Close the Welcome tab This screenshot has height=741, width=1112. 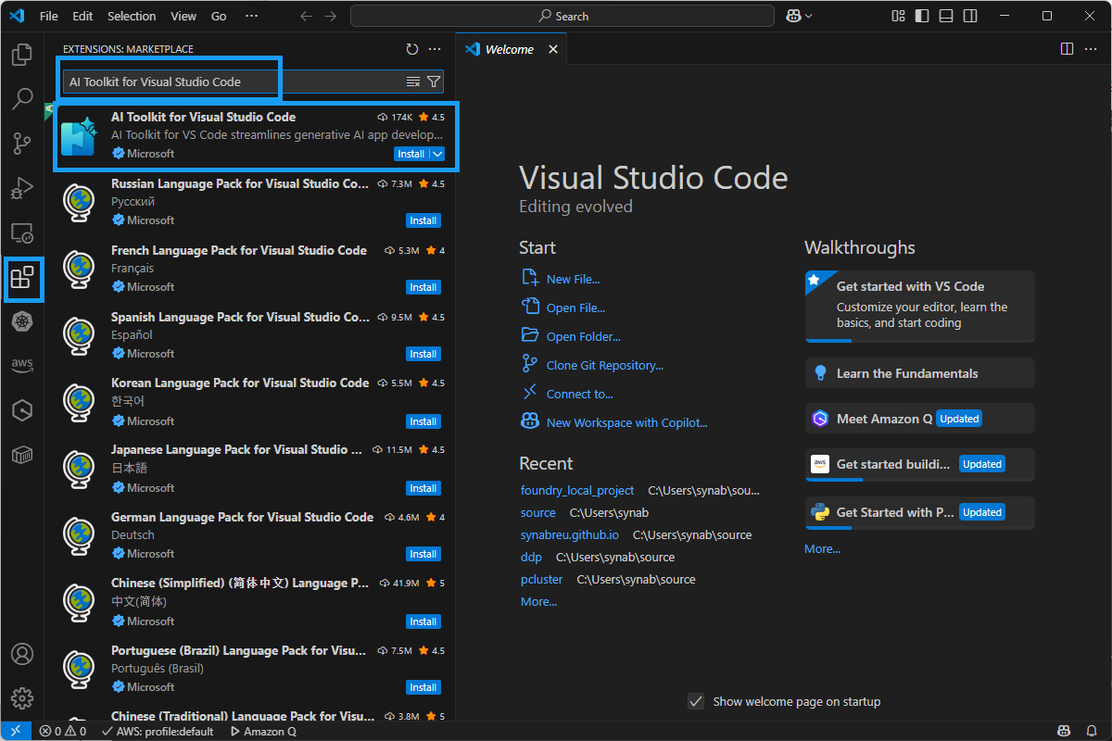553,49
